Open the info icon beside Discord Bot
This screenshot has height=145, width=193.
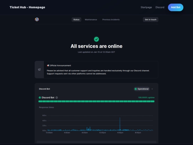56,97
